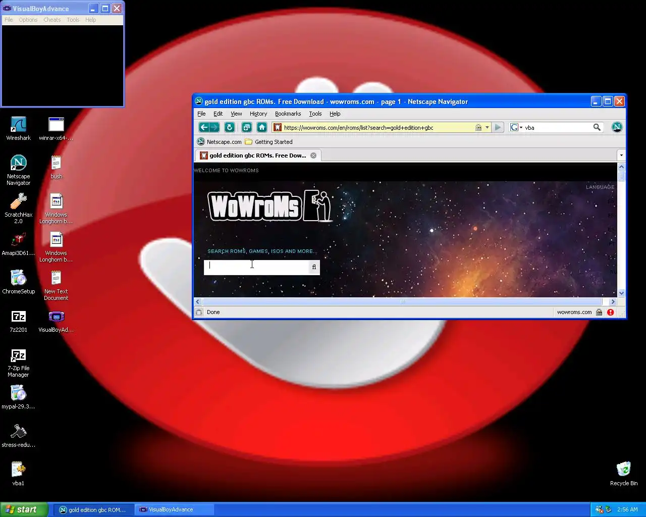
Task: Select the ScratchHax 2.0 icon
Action: pyautogui.click(x=19, y=209)
